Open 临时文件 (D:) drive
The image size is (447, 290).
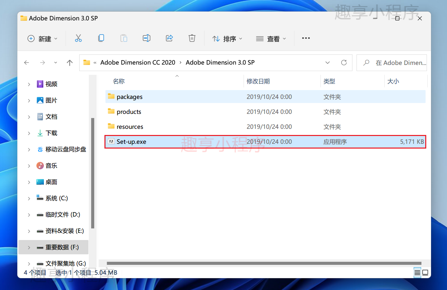[63, 215]
